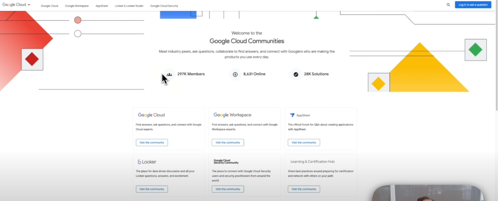This screenshot has height=201, width=504.
Task: Visit the AppSheet community
Action: (x=304, y=143)
